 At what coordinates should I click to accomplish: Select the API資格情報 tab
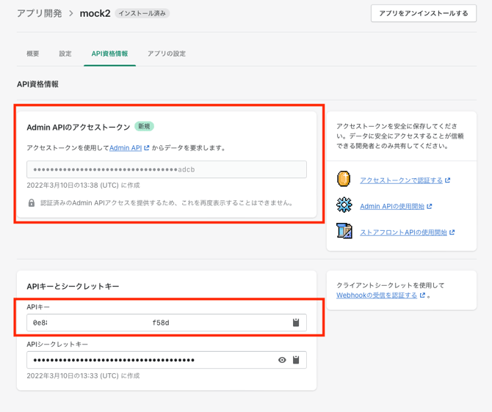pyautogui.click(x=109, y=54)
